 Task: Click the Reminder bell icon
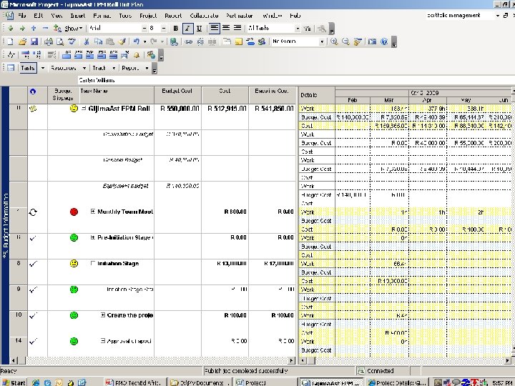137,55
